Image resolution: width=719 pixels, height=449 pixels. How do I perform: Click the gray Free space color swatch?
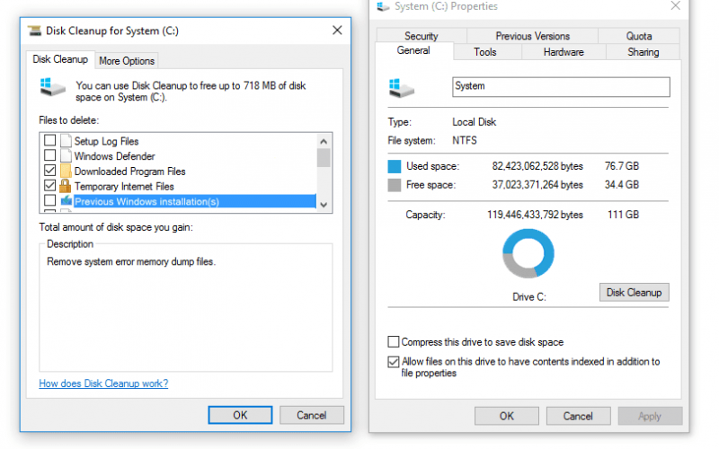pyautogui.click(x=395, y=185)
